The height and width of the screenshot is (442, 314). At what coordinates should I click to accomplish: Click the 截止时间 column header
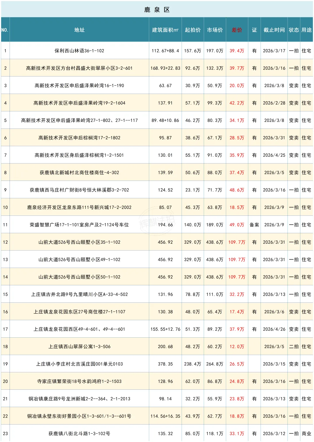coord(274,30)
